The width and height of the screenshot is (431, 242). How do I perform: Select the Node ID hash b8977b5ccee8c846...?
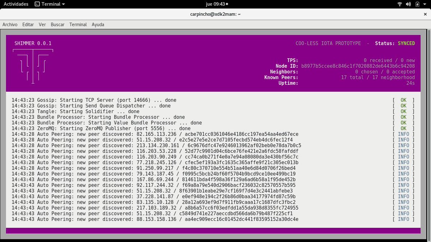358,66
